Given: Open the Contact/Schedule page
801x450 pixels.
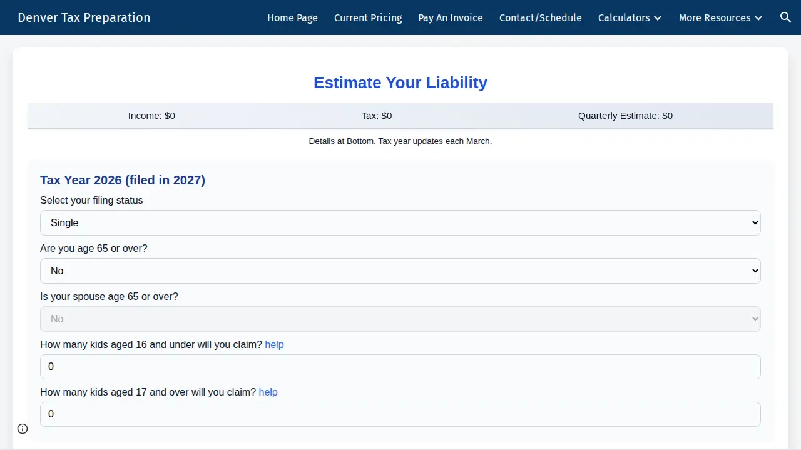Looking at the screenshot, I should [541, 17].
